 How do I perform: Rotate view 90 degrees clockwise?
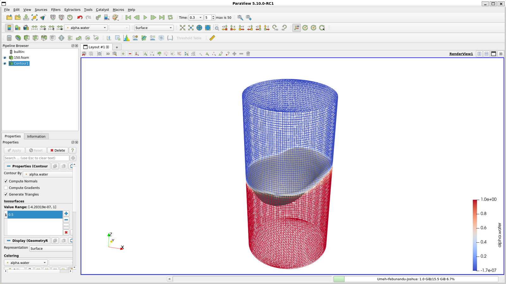tap(275, 28)
